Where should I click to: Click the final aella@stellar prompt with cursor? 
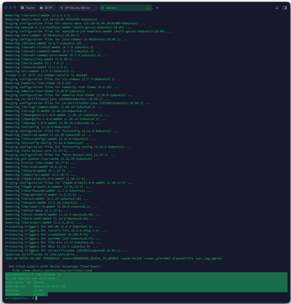coord(21,298)
